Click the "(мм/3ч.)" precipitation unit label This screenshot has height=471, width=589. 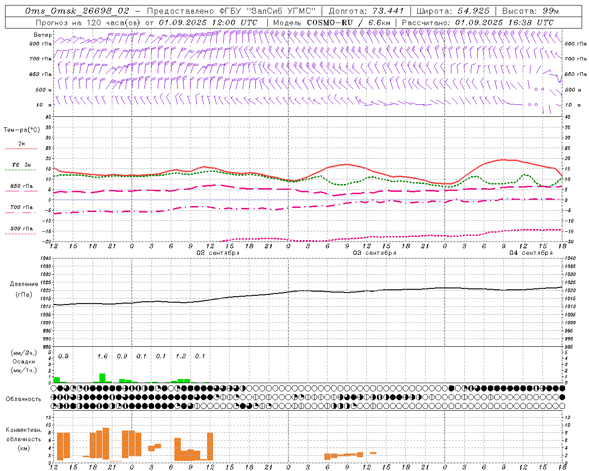pos(24,353)
